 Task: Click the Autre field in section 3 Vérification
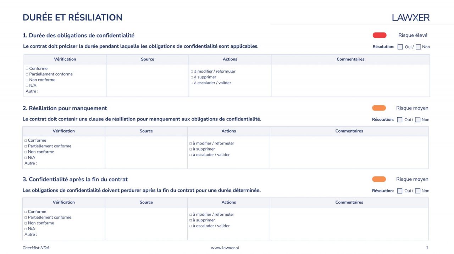tap(53, 235)
